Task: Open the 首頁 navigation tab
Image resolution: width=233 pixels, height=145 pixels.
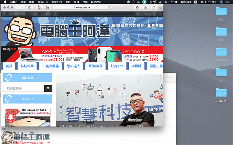Action: point(9,66)
